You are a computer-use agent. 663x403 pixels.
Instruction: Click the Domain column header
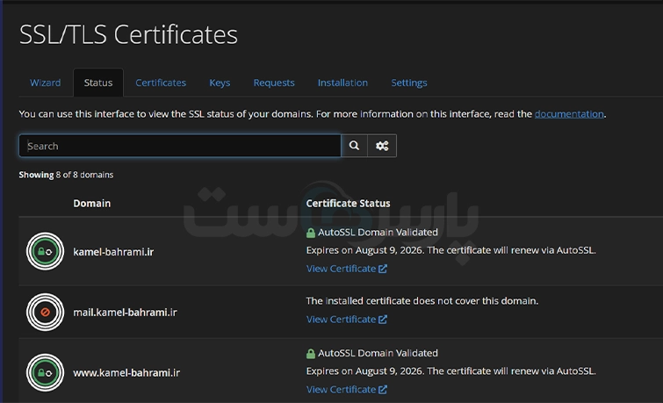pos(91,204)
